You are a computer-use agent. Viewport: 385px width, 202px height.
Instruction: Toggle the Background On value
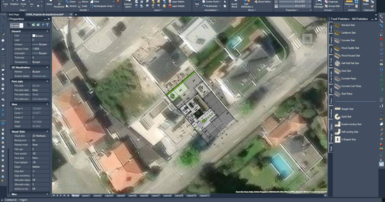tap(40, 140)
